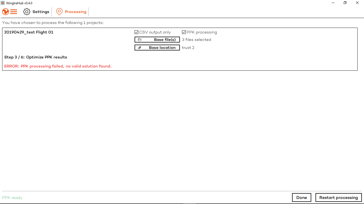Click the '3 files selected' text
The image size is (364, 204).
tap(196, 40)
